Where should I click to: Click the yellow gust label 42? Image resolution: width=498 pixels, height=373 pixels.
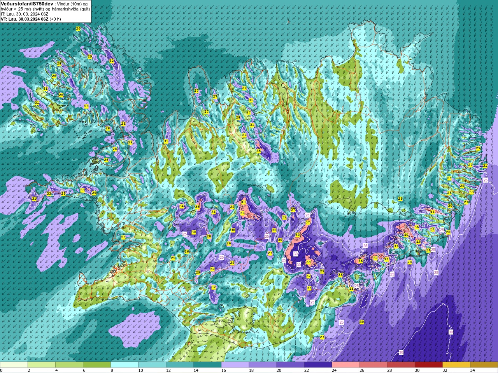pyautogui.click(x=418, y=242)
